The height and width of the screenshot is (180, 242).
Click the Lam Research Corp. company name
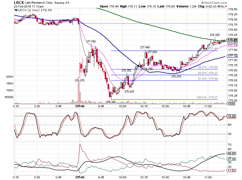tap(39, 3)
